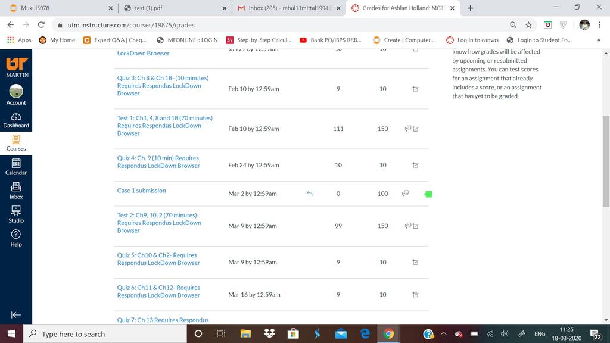This screenshot has width=610, height=343.
Task: Open Inbox in Canvas sidebar
Action: 16,191
